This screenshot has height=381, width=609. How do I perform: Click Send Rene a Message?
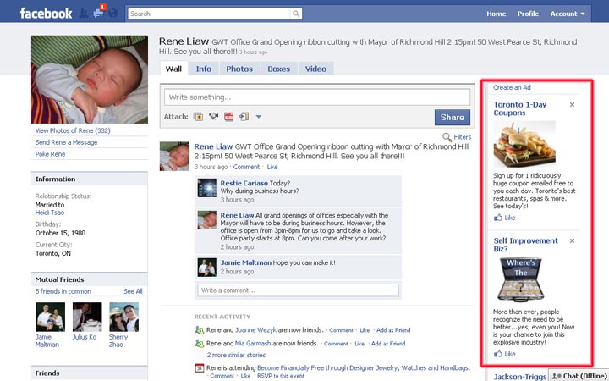click(67, 142)
